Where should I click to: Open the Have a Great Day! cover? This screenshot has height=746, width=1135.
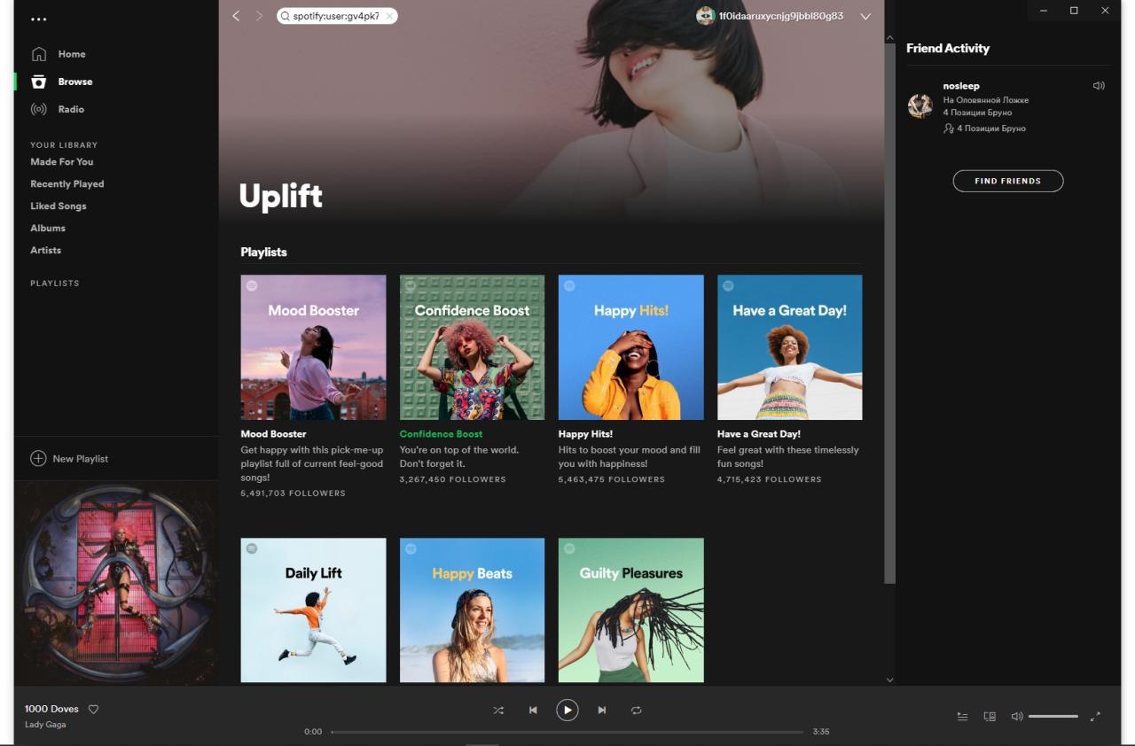tap(789, 347)
